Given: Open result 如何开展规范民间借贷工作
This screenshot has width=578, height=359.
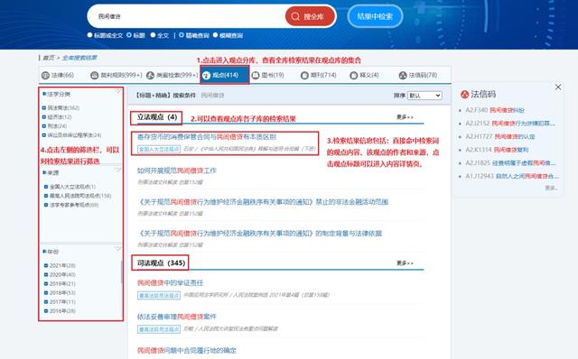Looking at the screenshot, I should click(x=177, y=170).
